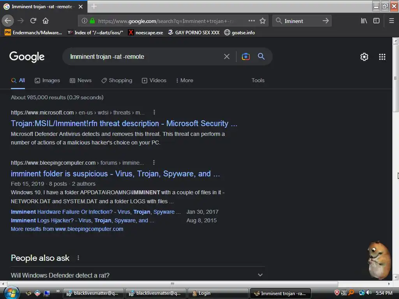Select the All results tab
The image size is (399, 299).
pyautogui.click(x=18, y=80)
